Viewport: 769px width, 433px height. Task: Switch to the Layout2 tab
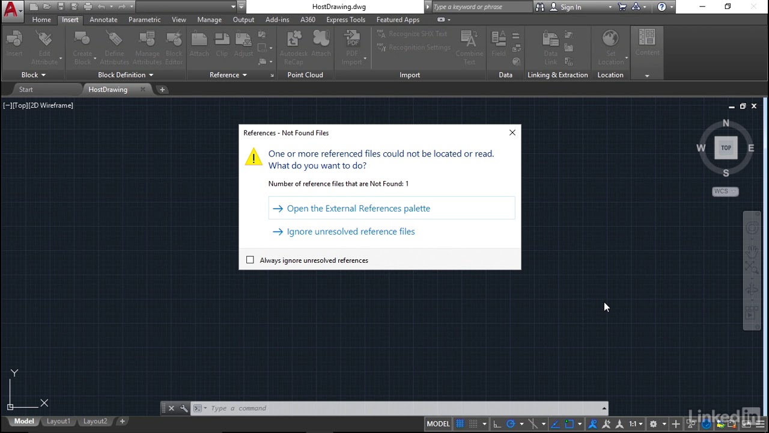95,422
